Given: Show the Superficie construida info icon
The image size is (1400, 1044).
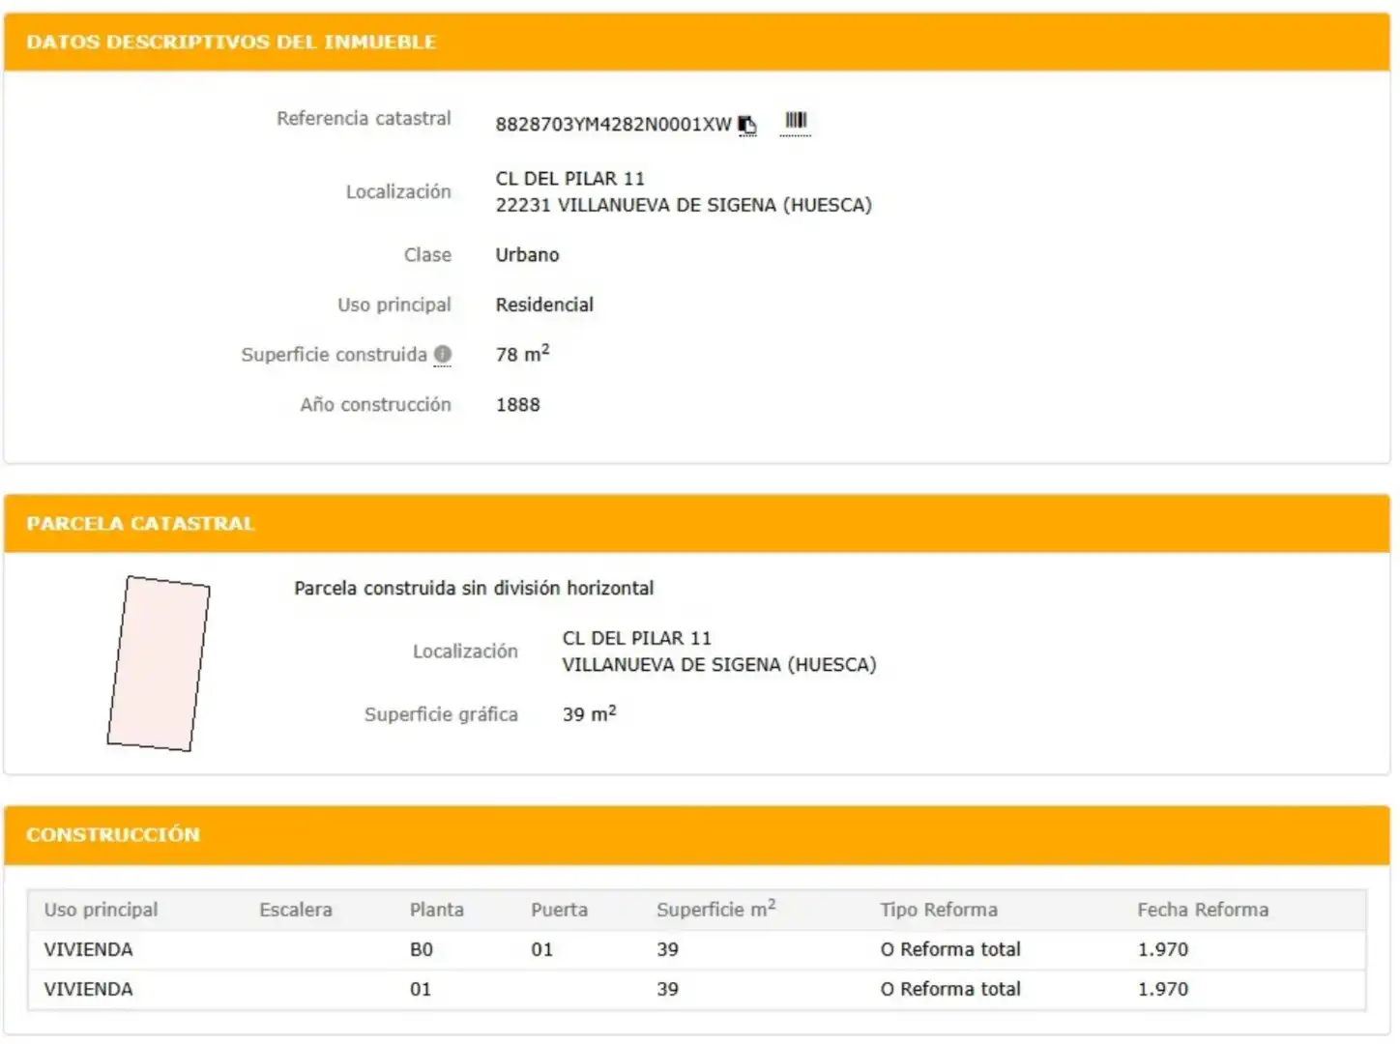Looking at the screenshot, I should [x=443, y=354].
